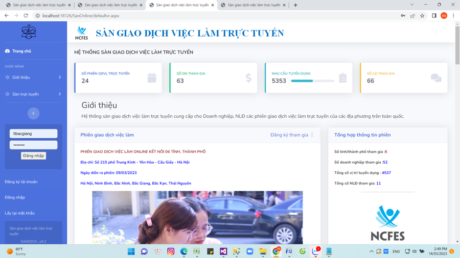The image size is (460, 258).
Task: Click the password field in the sidebar
Action: tap(33, 145)
